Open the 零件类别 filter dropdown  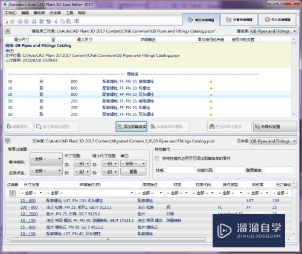coord(46,159)
